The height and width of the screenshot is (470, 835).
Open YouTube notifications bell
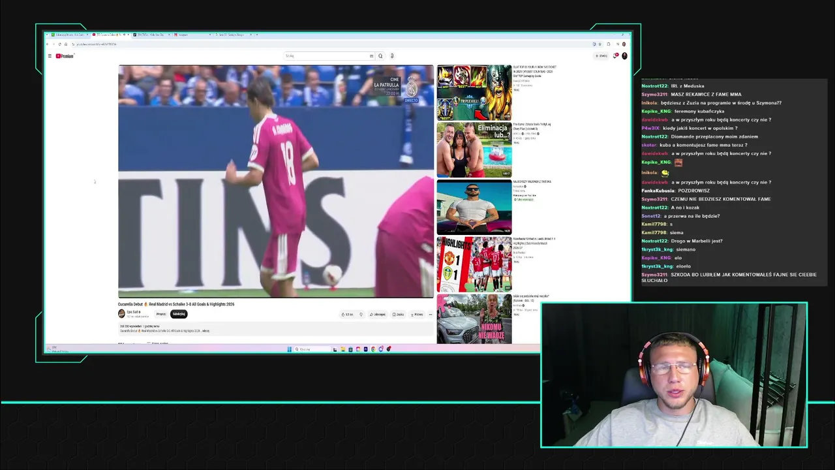click(615, 56)
